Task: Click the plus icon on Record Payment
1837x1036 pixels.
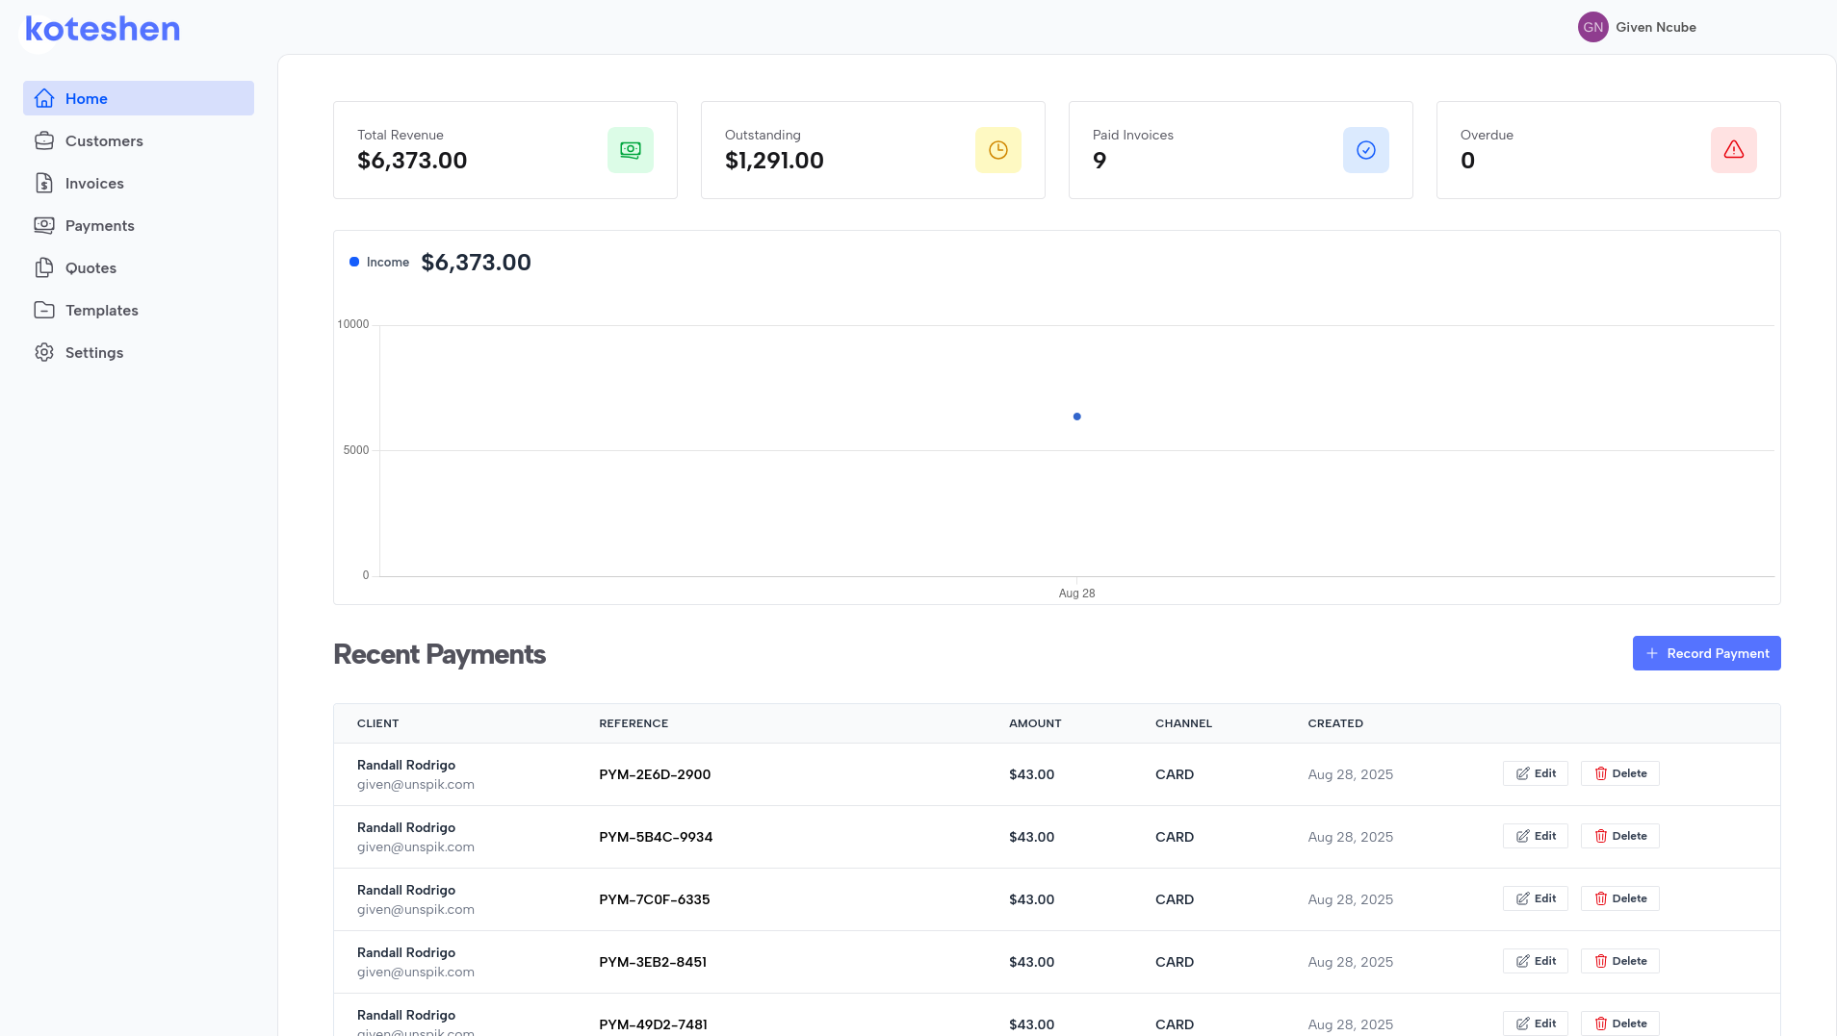Action: point(1652,653)
